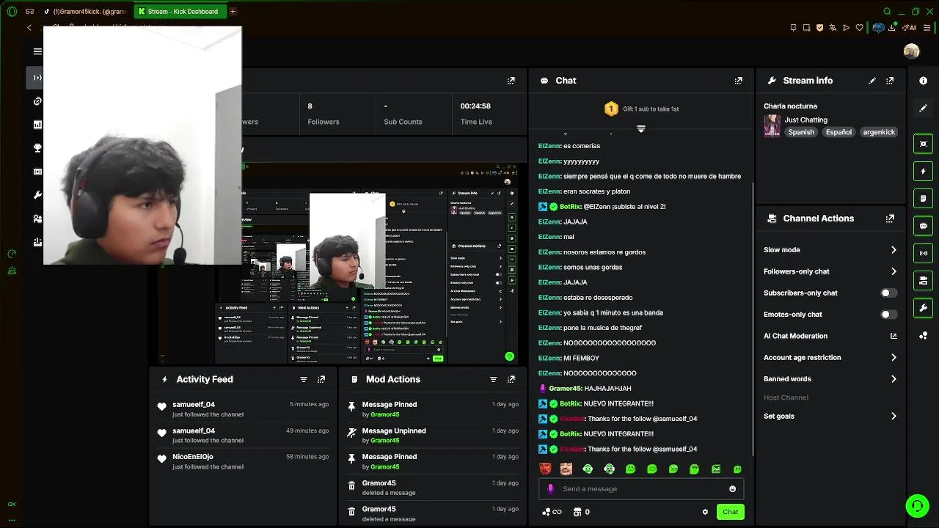Select the Stream - Kick Dashboard tab
The height and width of the screenshot is (528, 939).
pyautogui.click(x=181, y=12)
